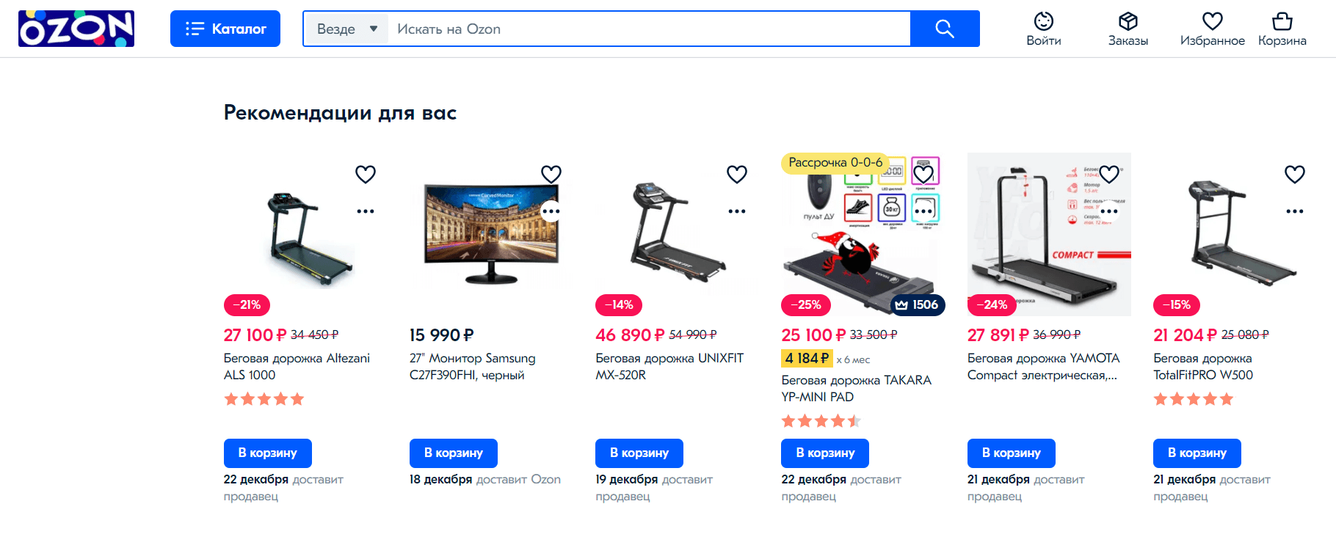Image resolution: width=1336 pixels, height=537 pixels.
Task: Heart the TotalFitPRO W500 treadmill
Action: pos(1295,174)
